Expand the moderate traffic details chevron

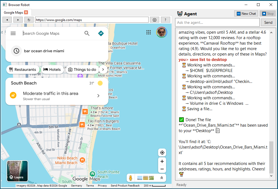(99, 96)
